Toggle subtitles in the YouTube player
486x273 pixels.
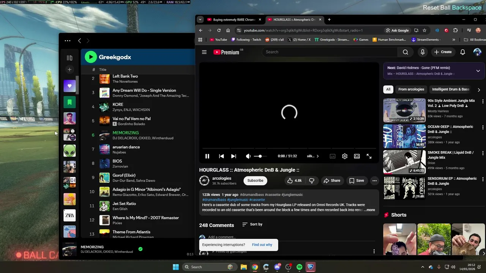coord(333,156)
